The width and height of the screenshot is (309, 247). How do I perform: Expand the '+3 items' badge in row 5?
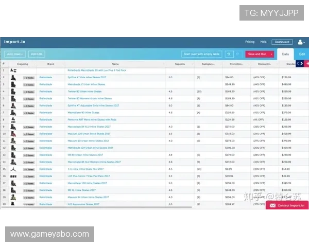pyautogui.click(x=29, y=98)
